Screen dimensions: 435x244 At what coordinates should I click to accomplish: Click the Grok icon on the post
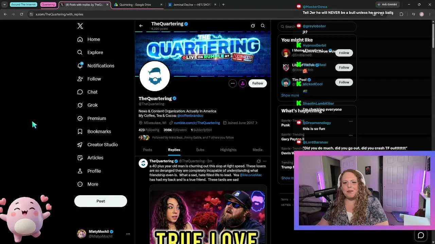coord(259,161)
